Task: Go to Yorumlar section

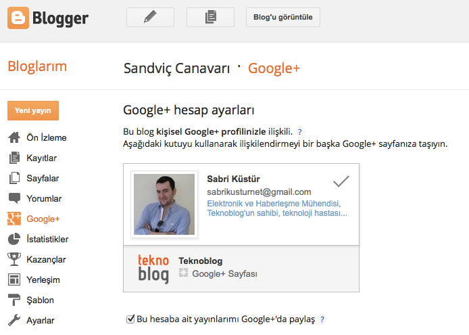Action: (x=44, y=199)
